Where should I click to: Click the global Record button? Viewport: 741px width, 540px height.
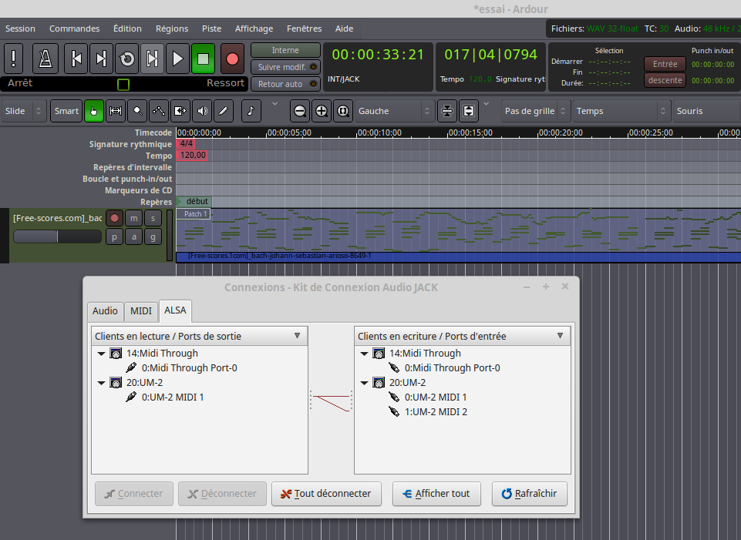pyautogui.click(x=231, y=59)
